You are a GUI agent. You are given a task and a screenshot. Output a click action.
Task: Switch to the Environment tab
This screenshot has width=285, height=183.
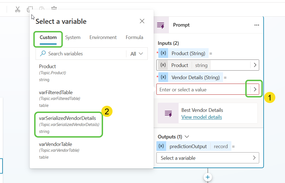tap(103, 37)
